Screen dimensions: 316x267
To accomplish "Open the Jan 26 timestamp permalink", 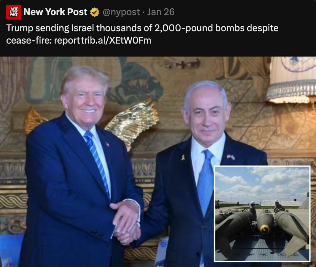I will 161,12.
